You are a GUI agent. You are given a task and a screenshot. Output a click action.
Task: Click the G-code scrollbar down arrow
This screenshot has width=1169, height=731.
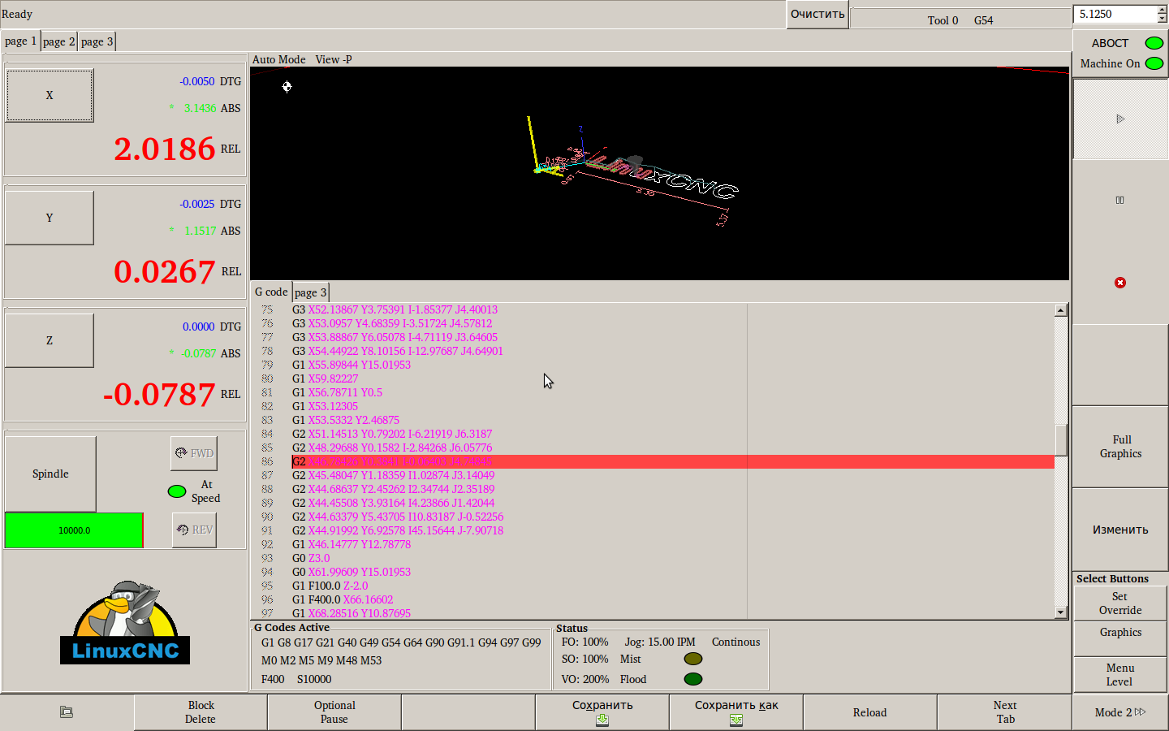point(1060,612)
